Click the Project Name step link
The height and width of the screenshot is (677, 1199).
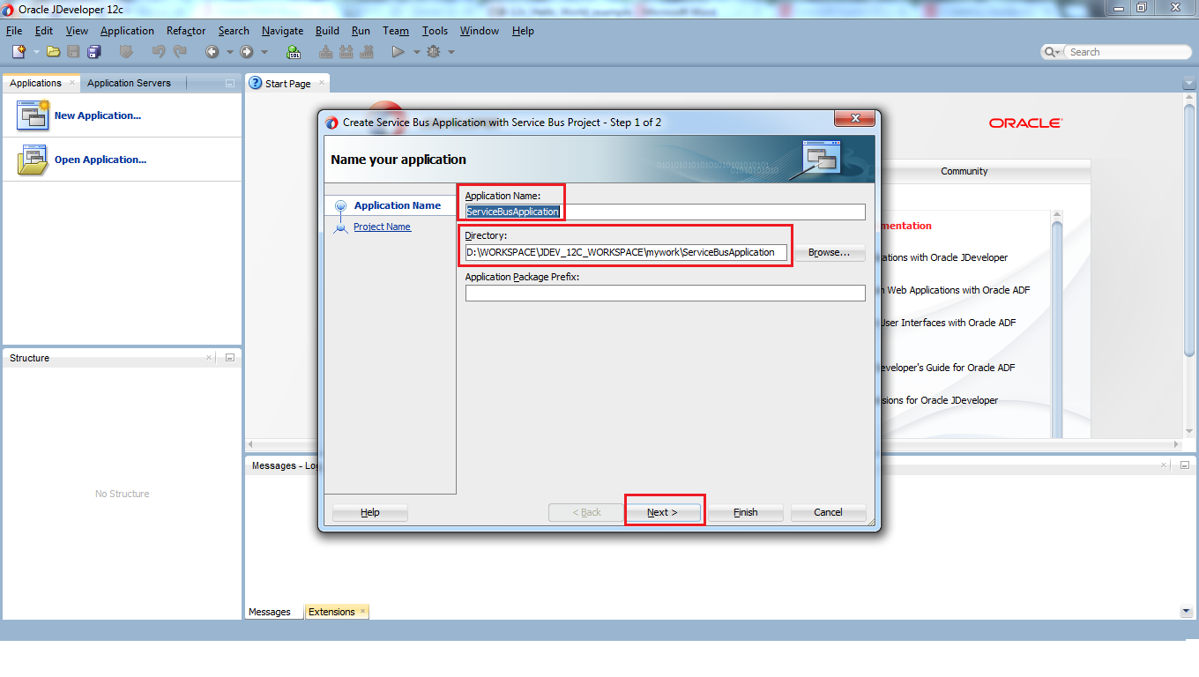(x=382, y=227)
